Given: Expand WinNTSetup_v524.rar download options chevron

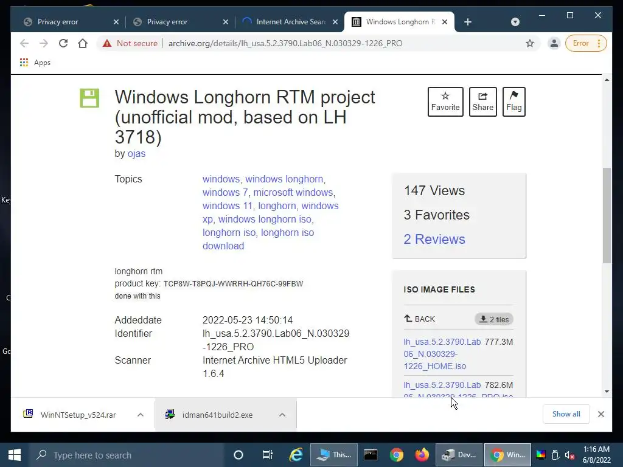Looking at the screenshot, I should coord(141,415).
